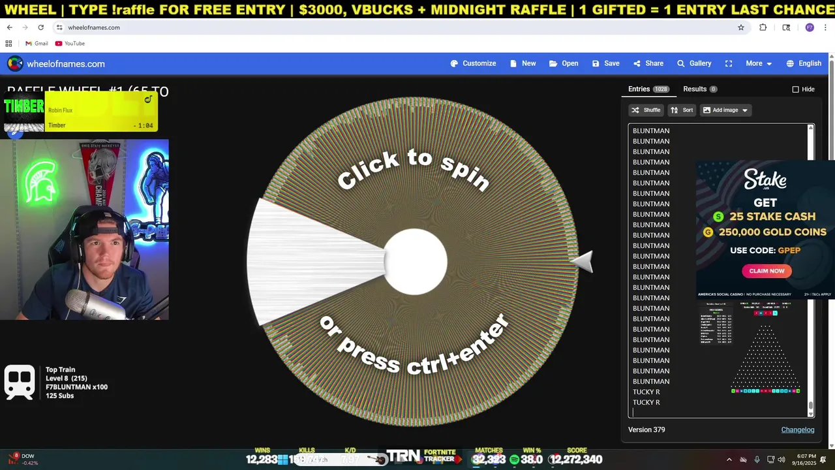This screenshot has height=470, width=835.
Task: Click the page scrollbar up arrow
Action: [832, 56]
